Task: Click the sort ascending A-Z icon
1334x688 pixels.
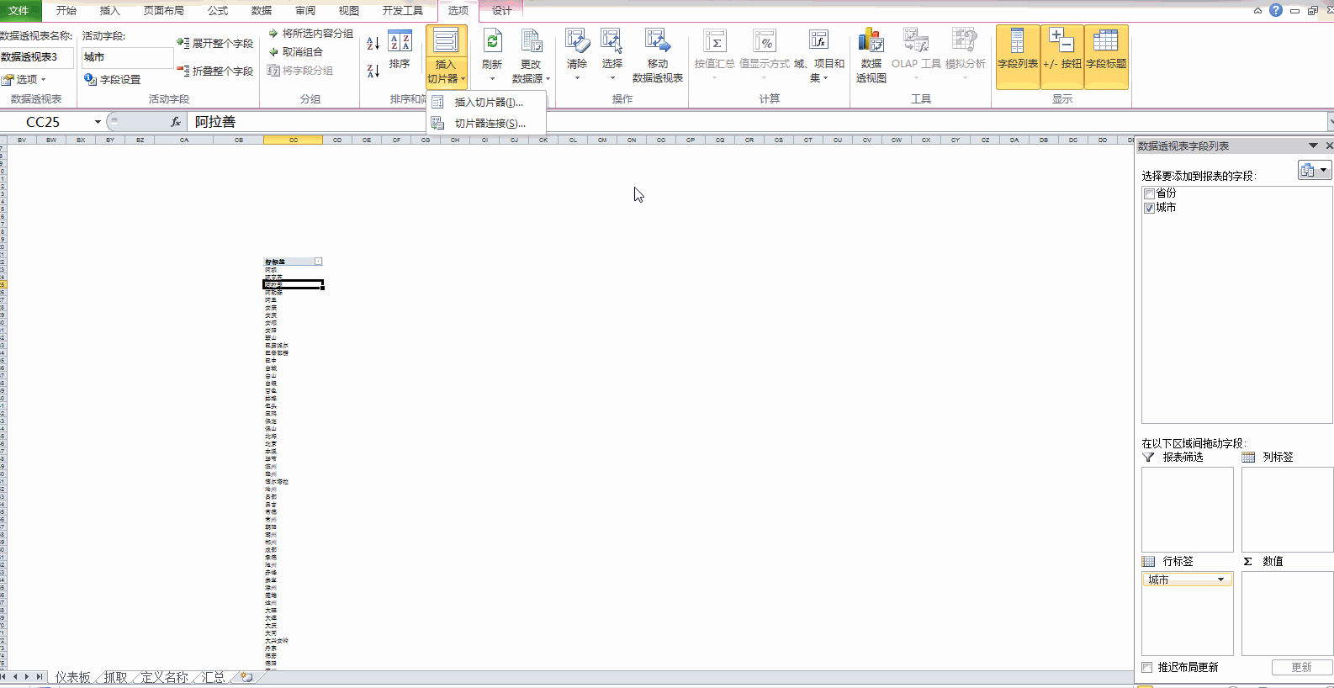Action: [x=373, y=44]
